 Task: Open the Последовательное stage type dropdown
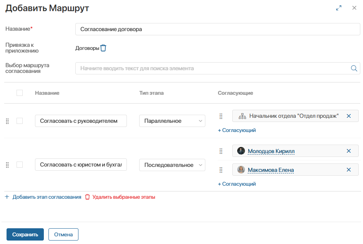click(172, 165)
